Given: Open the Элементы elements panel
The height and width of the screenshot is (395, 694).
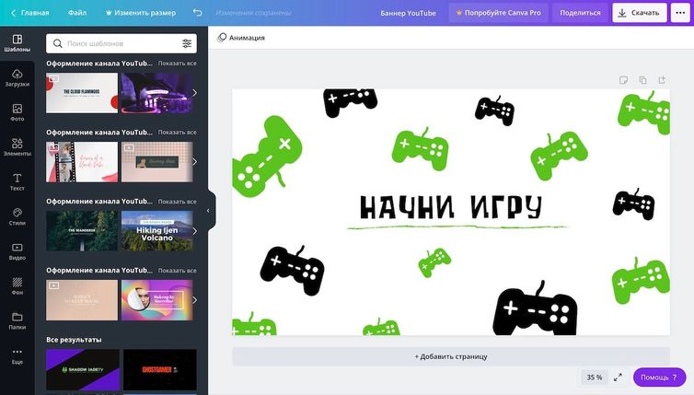Looking at the screenshot, I should pos(17,147).
